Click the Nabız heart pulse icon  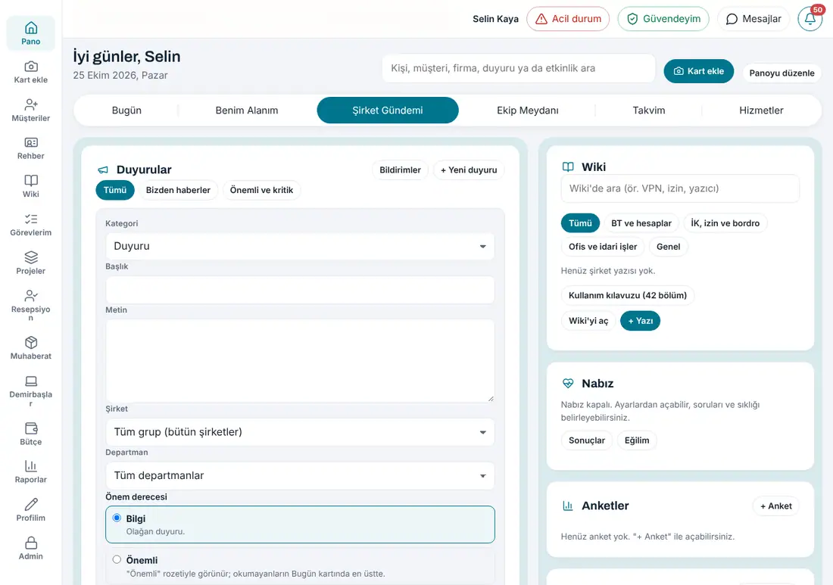568,383
